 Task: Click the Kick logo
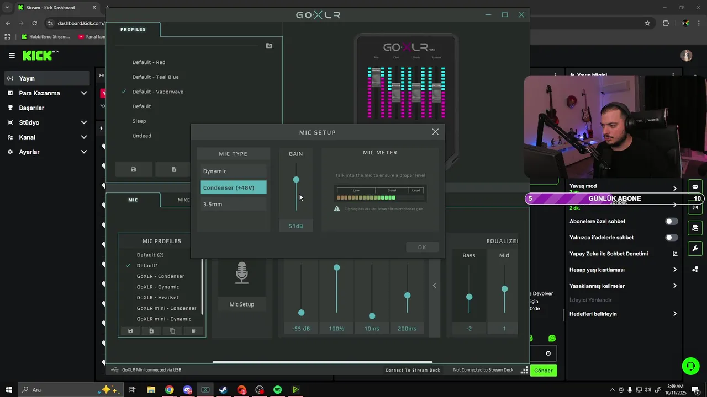40,55
